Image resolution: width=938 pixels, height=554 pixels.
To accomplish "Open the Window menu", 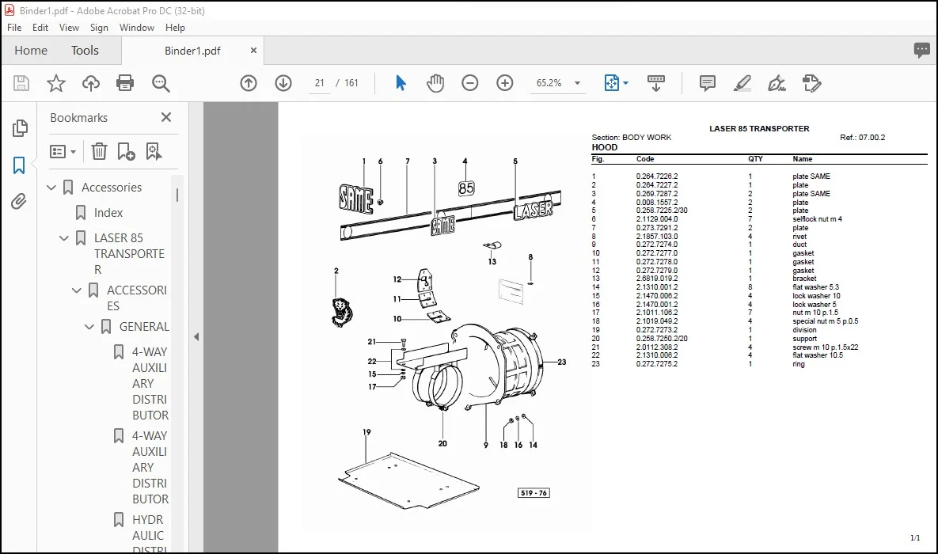I will (x=136, y=28).
